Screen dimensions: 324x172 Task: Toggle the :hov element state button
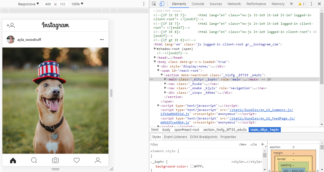click(x=242, y=144)
